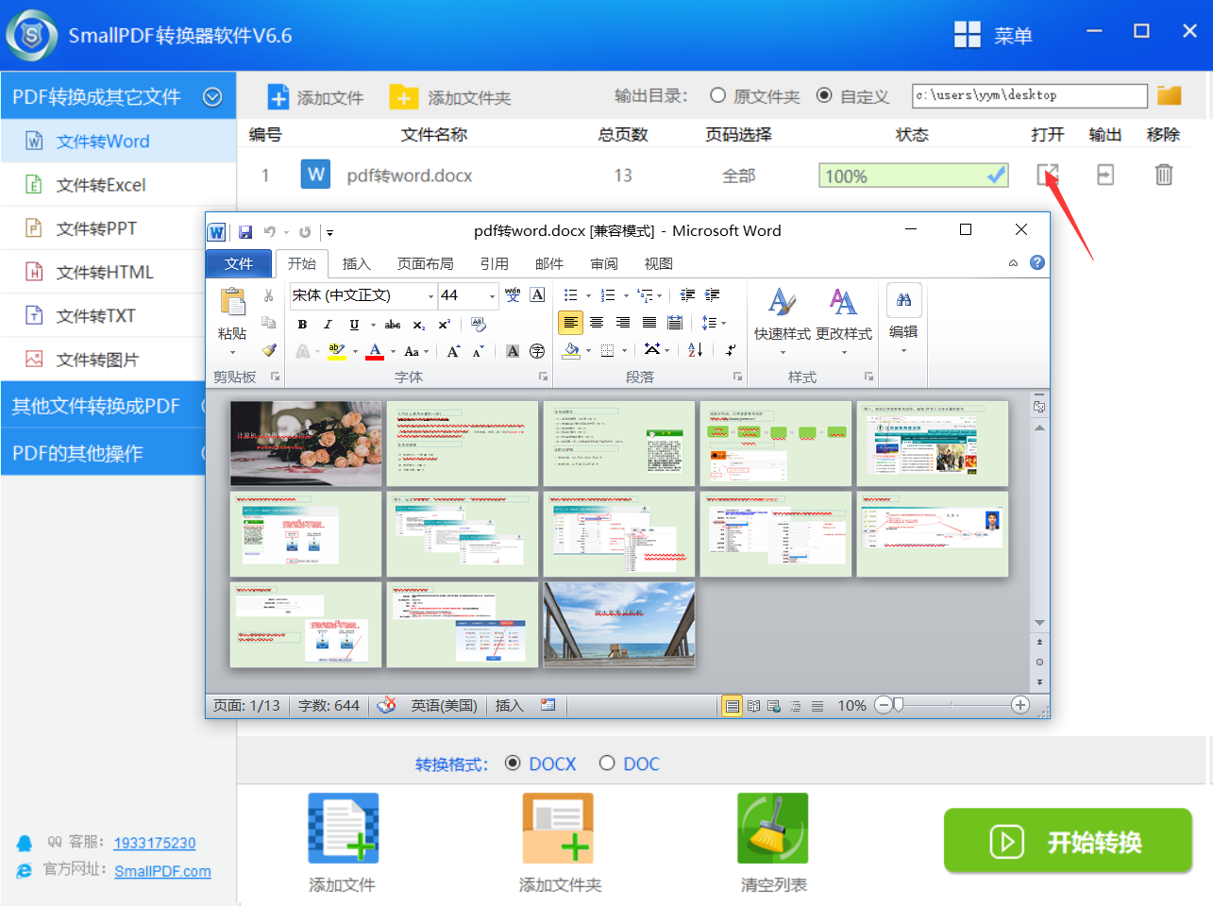Screen dimensions: 1213x906
Task: Click the zoom in plus button
Action: point(1019,705)
